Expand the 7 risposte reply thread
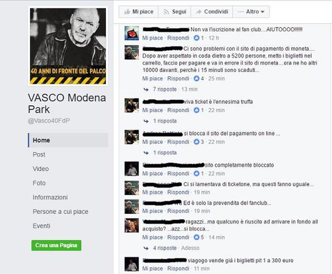 coord(165,89)
